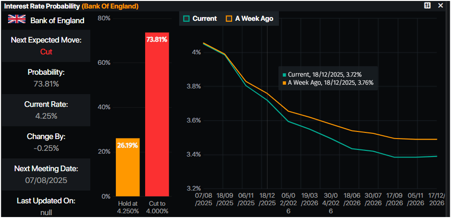Click the 07/08/2025 x-axis date label
The width and height of the screenshot is (451, 218).
pyautogui.click(x=204, y=199)
